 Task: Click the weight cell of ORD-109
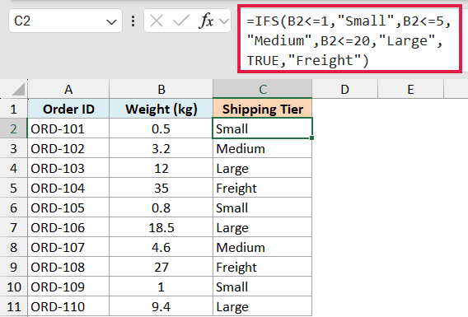[x=161, y=287]
